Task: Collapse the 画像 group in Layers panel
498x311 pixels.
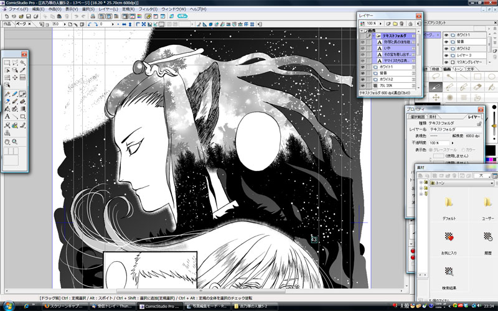Action: pos(362,30)
